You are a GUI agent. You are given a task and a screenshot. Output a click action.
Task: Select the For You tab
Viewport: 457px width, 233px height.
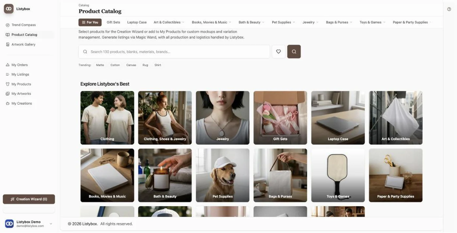pyautogui.click(x=90, y=22)
